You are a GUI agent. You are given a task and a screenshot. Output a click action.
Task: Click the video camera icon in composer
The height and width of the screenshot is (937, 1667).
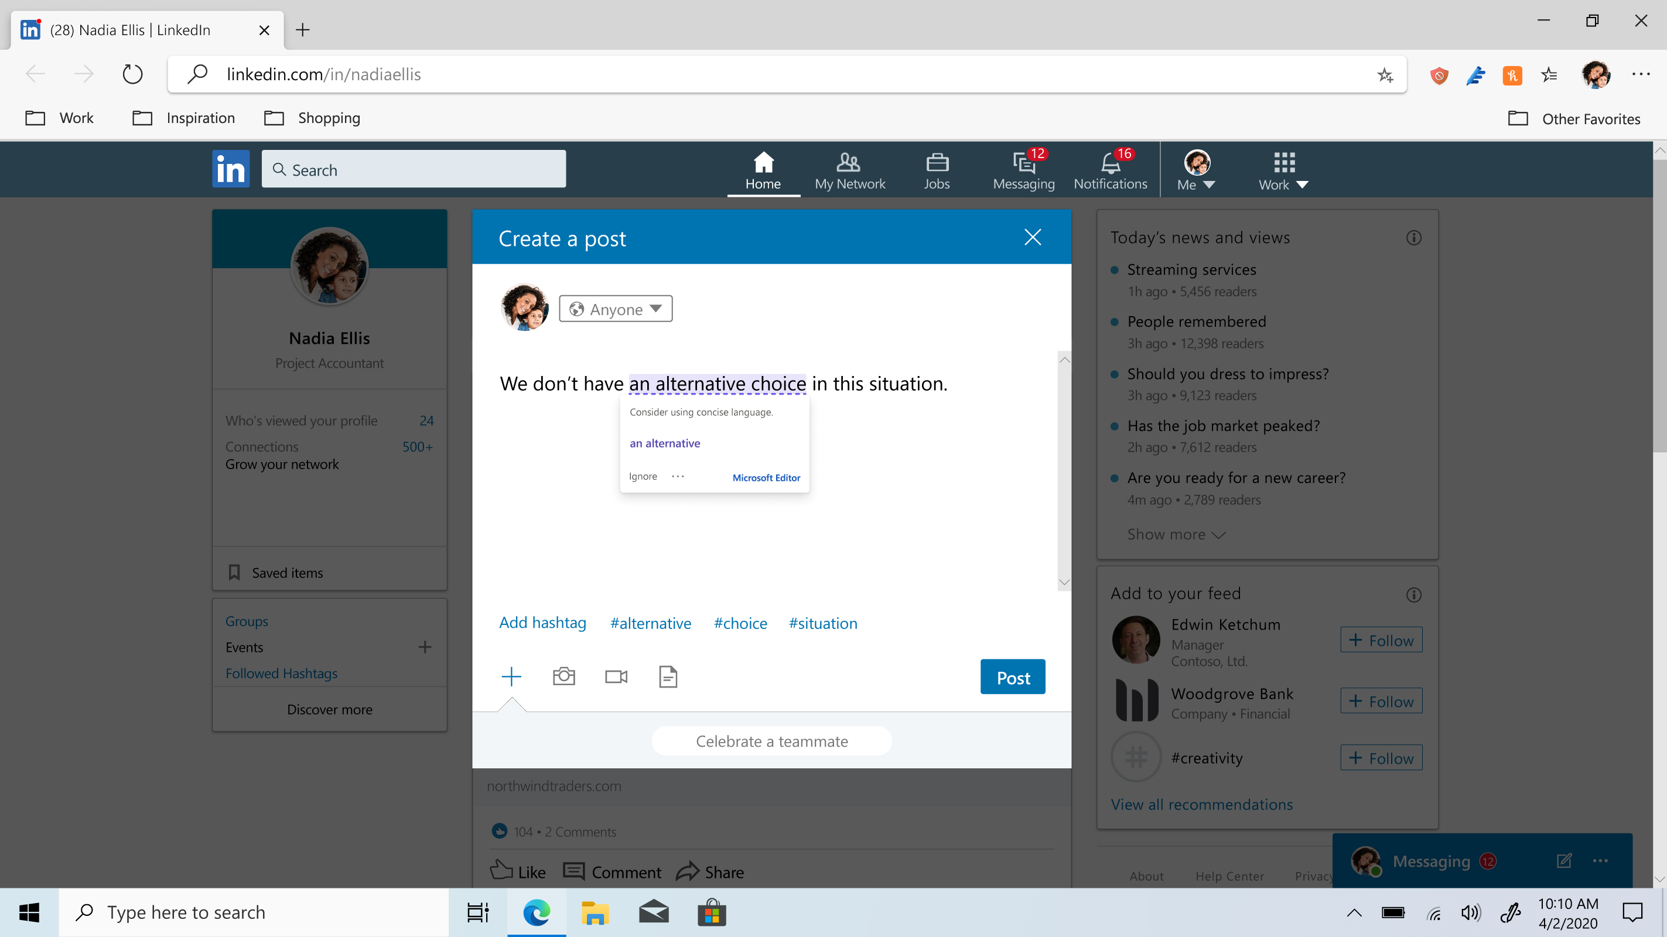616,676
